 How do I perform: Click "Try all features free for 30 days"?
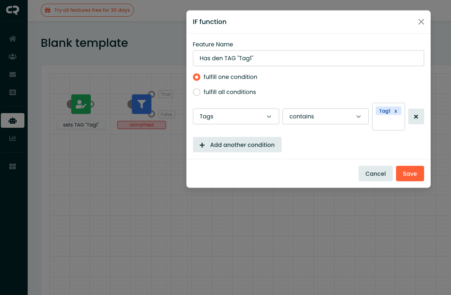[x=87, y=10]
